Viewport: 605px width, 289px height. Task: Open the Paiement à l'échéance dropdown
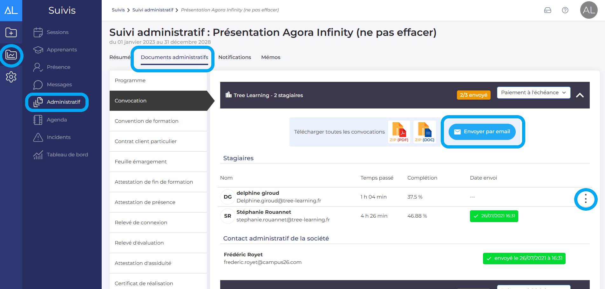click(x=533, y=93)
